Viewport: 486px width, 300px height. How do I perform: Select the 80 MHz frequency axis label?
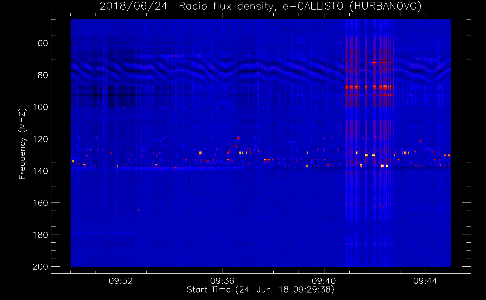(43, 75)
